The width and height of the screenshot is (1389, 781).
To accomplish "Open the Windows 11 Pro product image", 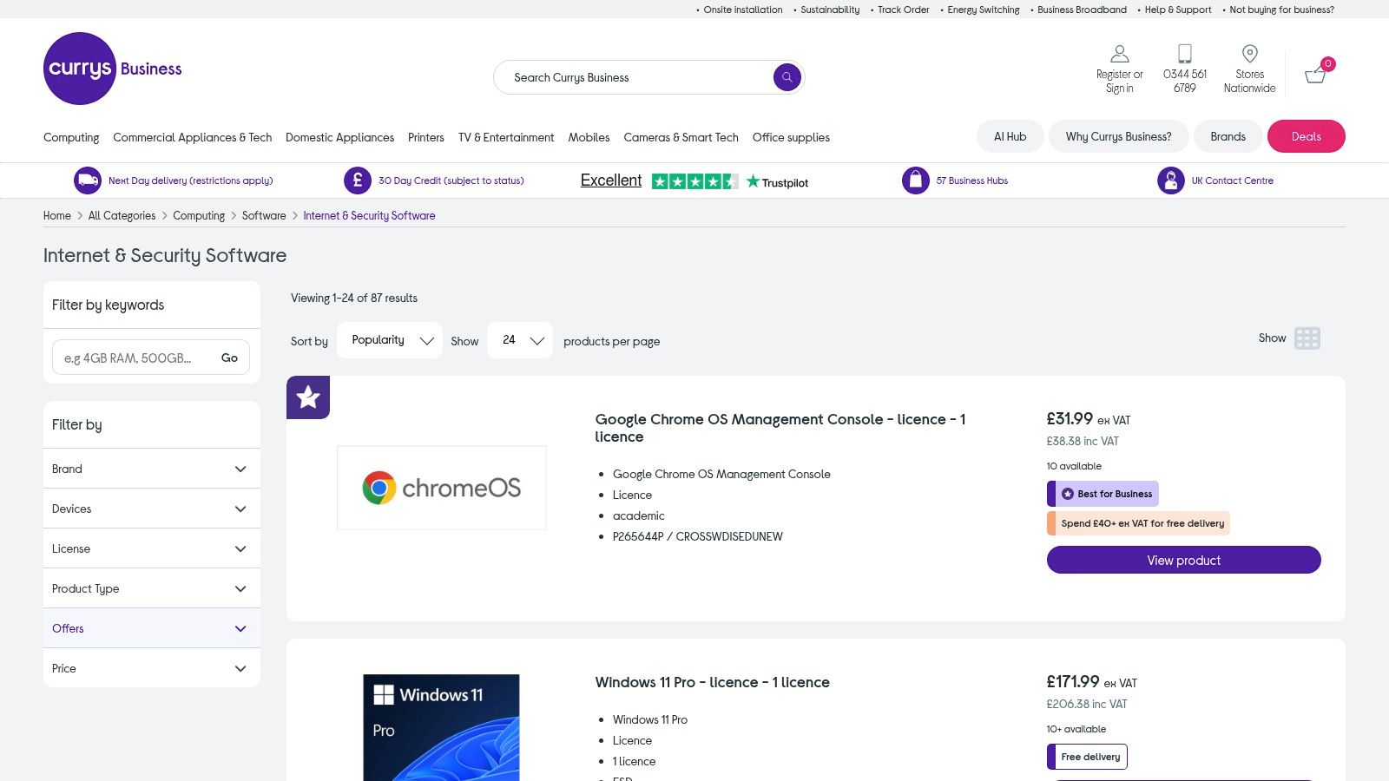I will point(442,727).
